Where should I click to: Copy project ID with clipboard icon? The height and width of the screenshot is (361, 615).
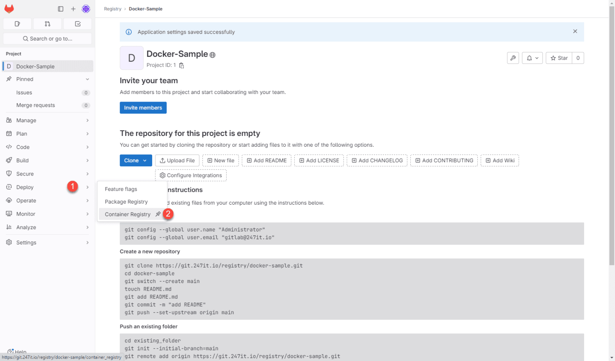pos(181,66)
